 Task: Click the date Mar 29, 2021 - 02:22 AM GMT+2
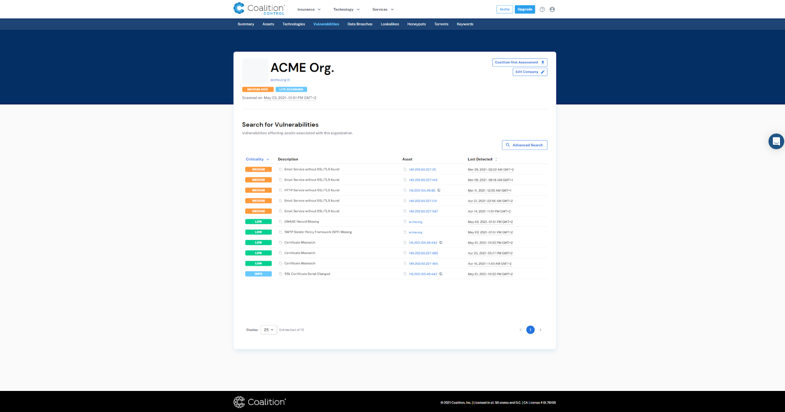491,170
